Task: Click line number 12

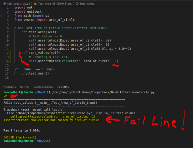Action: [7, 53]
